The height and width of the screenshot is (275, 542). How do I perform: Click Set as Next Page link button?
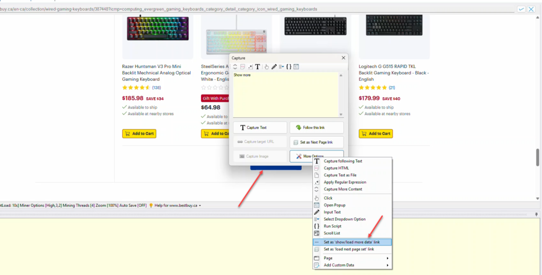pyautogui.click(x=317, y=142)
